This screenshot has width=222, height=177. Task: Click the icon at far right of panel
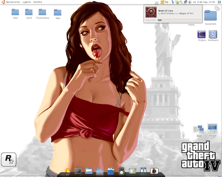219,2
